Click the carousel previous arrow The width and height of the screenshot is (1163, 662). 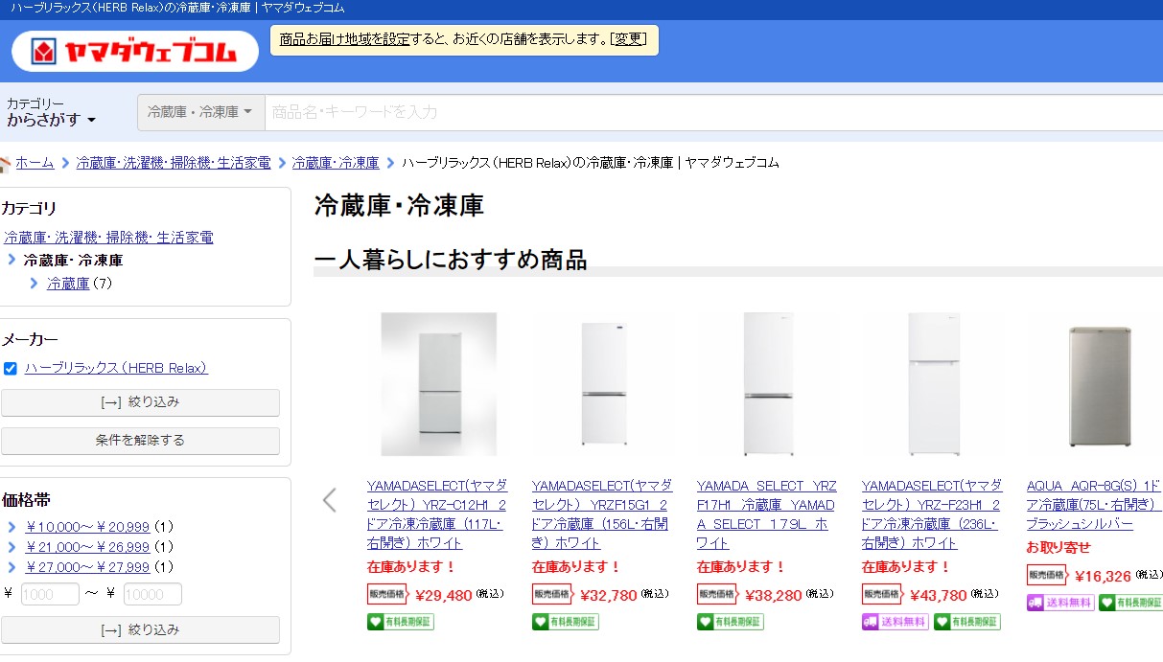(330, 500)
